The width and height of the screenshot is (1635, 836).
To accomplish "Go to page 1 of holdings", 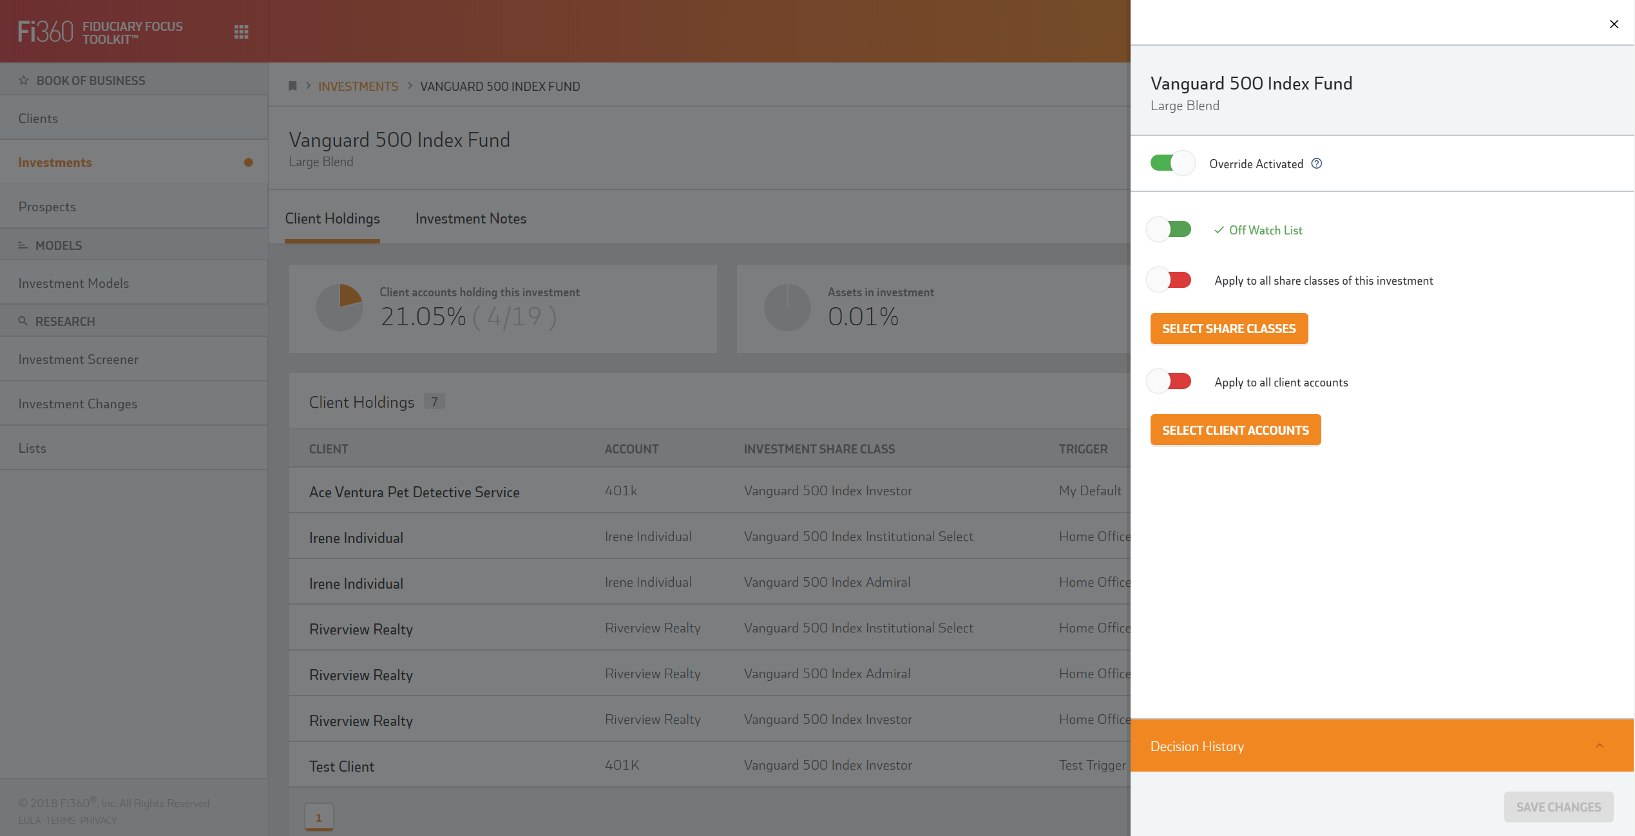I will 319,817.
